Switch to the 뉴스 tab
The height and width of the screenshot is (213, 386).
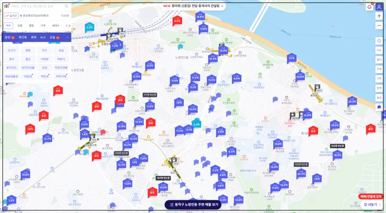43,37
